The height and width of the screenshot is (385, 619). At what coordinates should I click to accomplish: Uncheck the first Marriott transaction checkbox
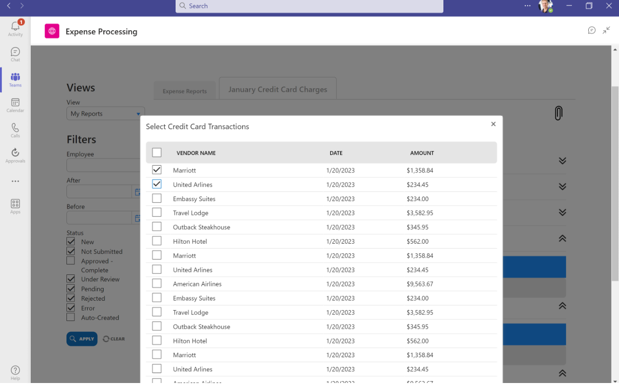pyautogui.click(x=157, y=170)
